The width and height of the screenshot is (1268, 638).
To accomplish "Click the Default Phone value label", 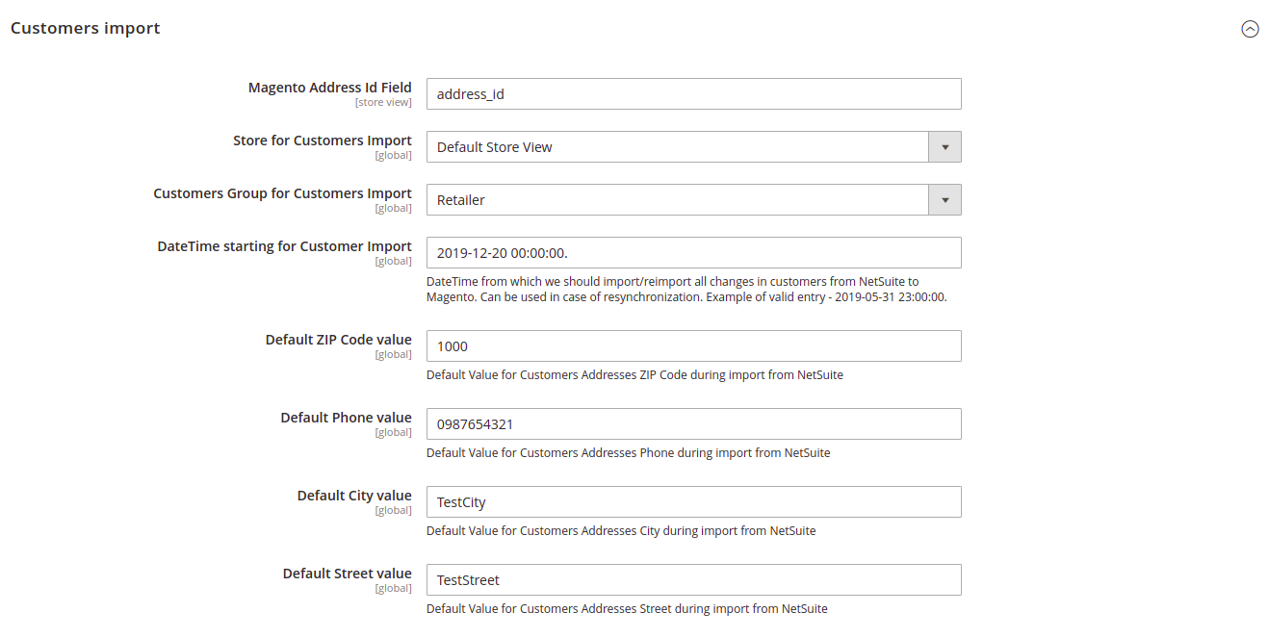I will pyautogui.click(x=347, y=418).
